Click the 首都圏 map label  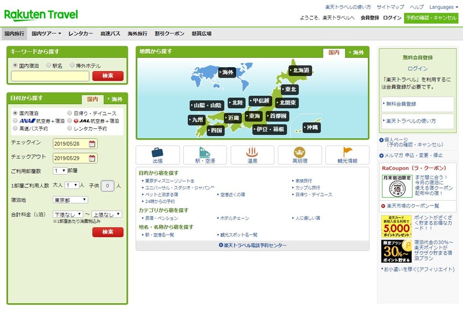pyautogui.click(x=277, y=116)
